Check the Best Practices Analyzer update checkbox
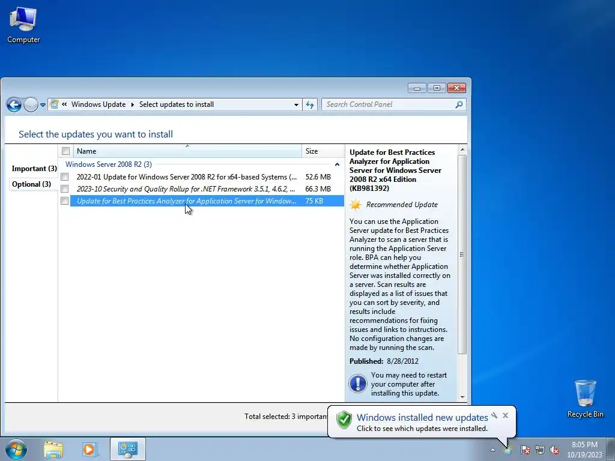The height and width of the screenshot is (461, 615). 65,200
